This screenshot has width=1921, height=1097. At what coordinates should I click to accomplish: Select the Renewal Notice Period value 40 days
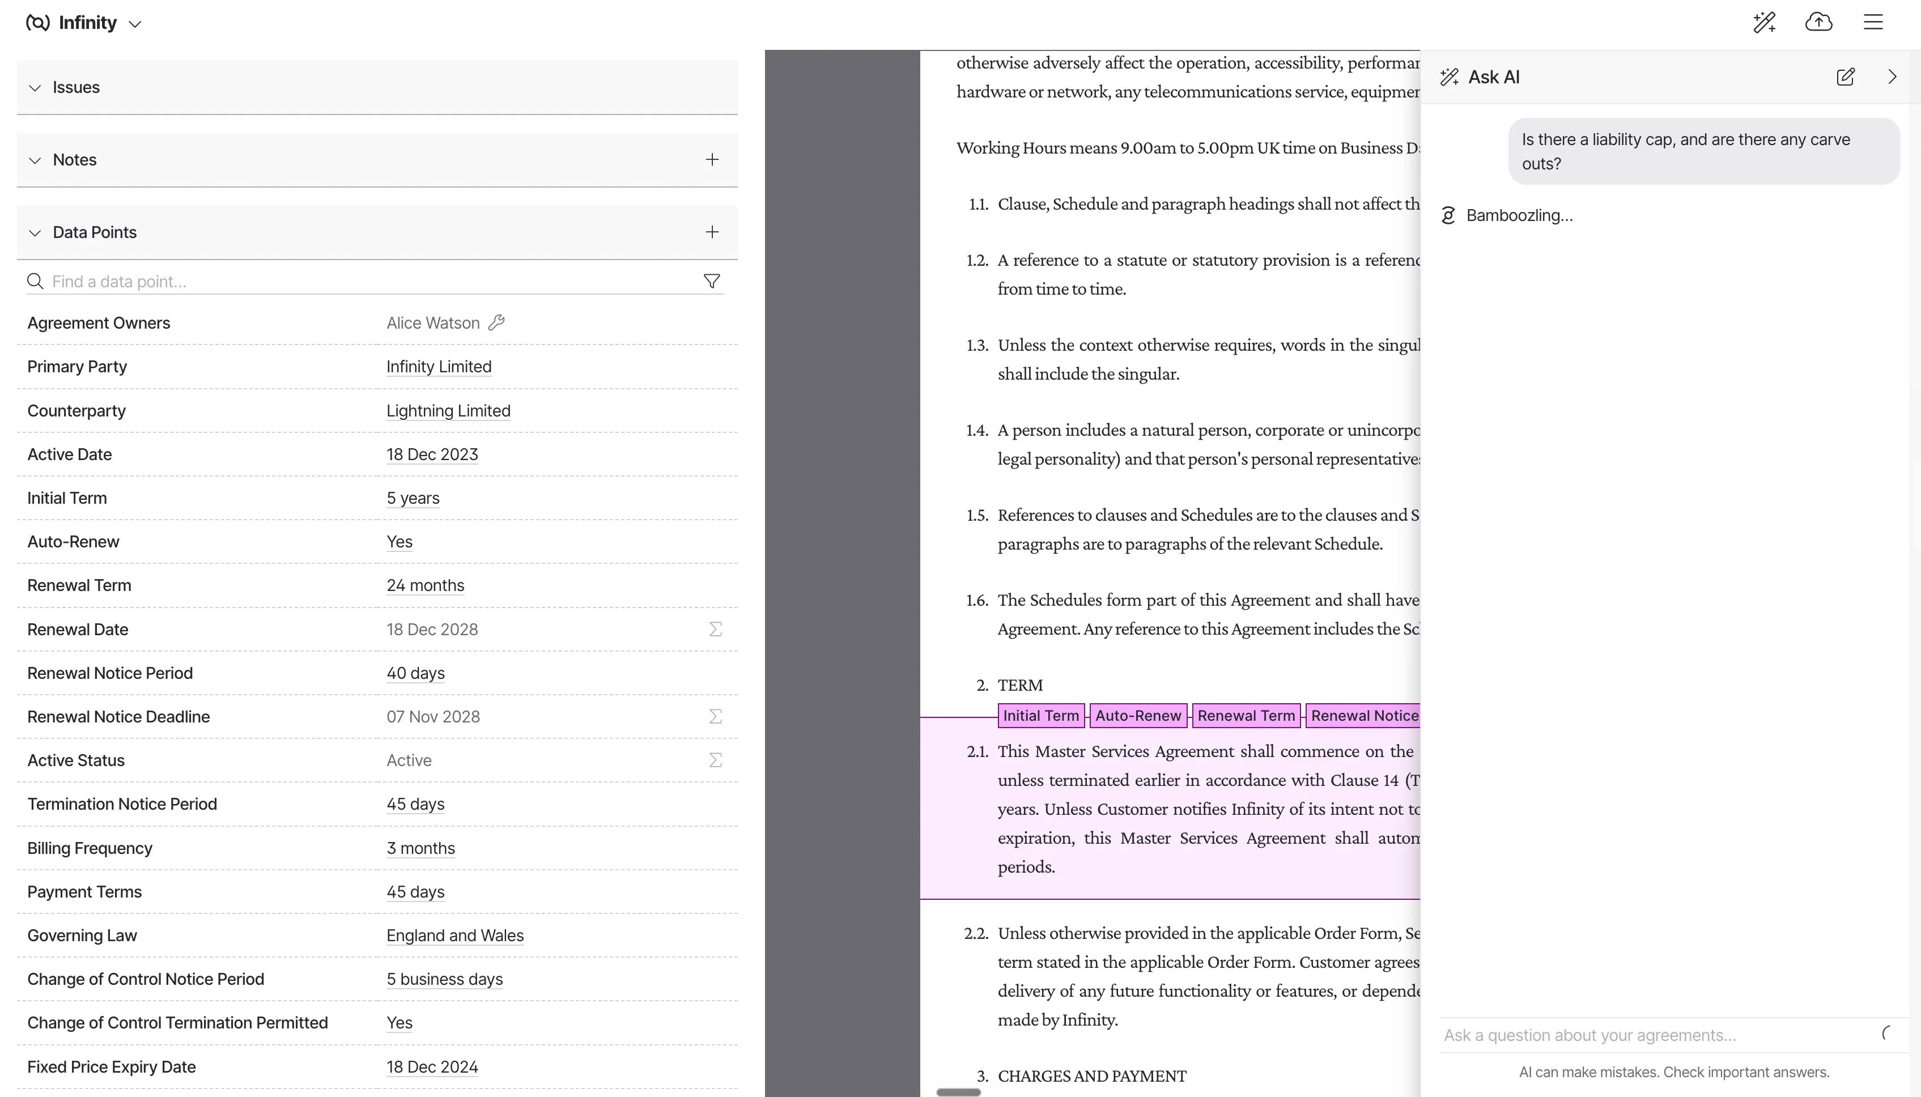[415, 673]
